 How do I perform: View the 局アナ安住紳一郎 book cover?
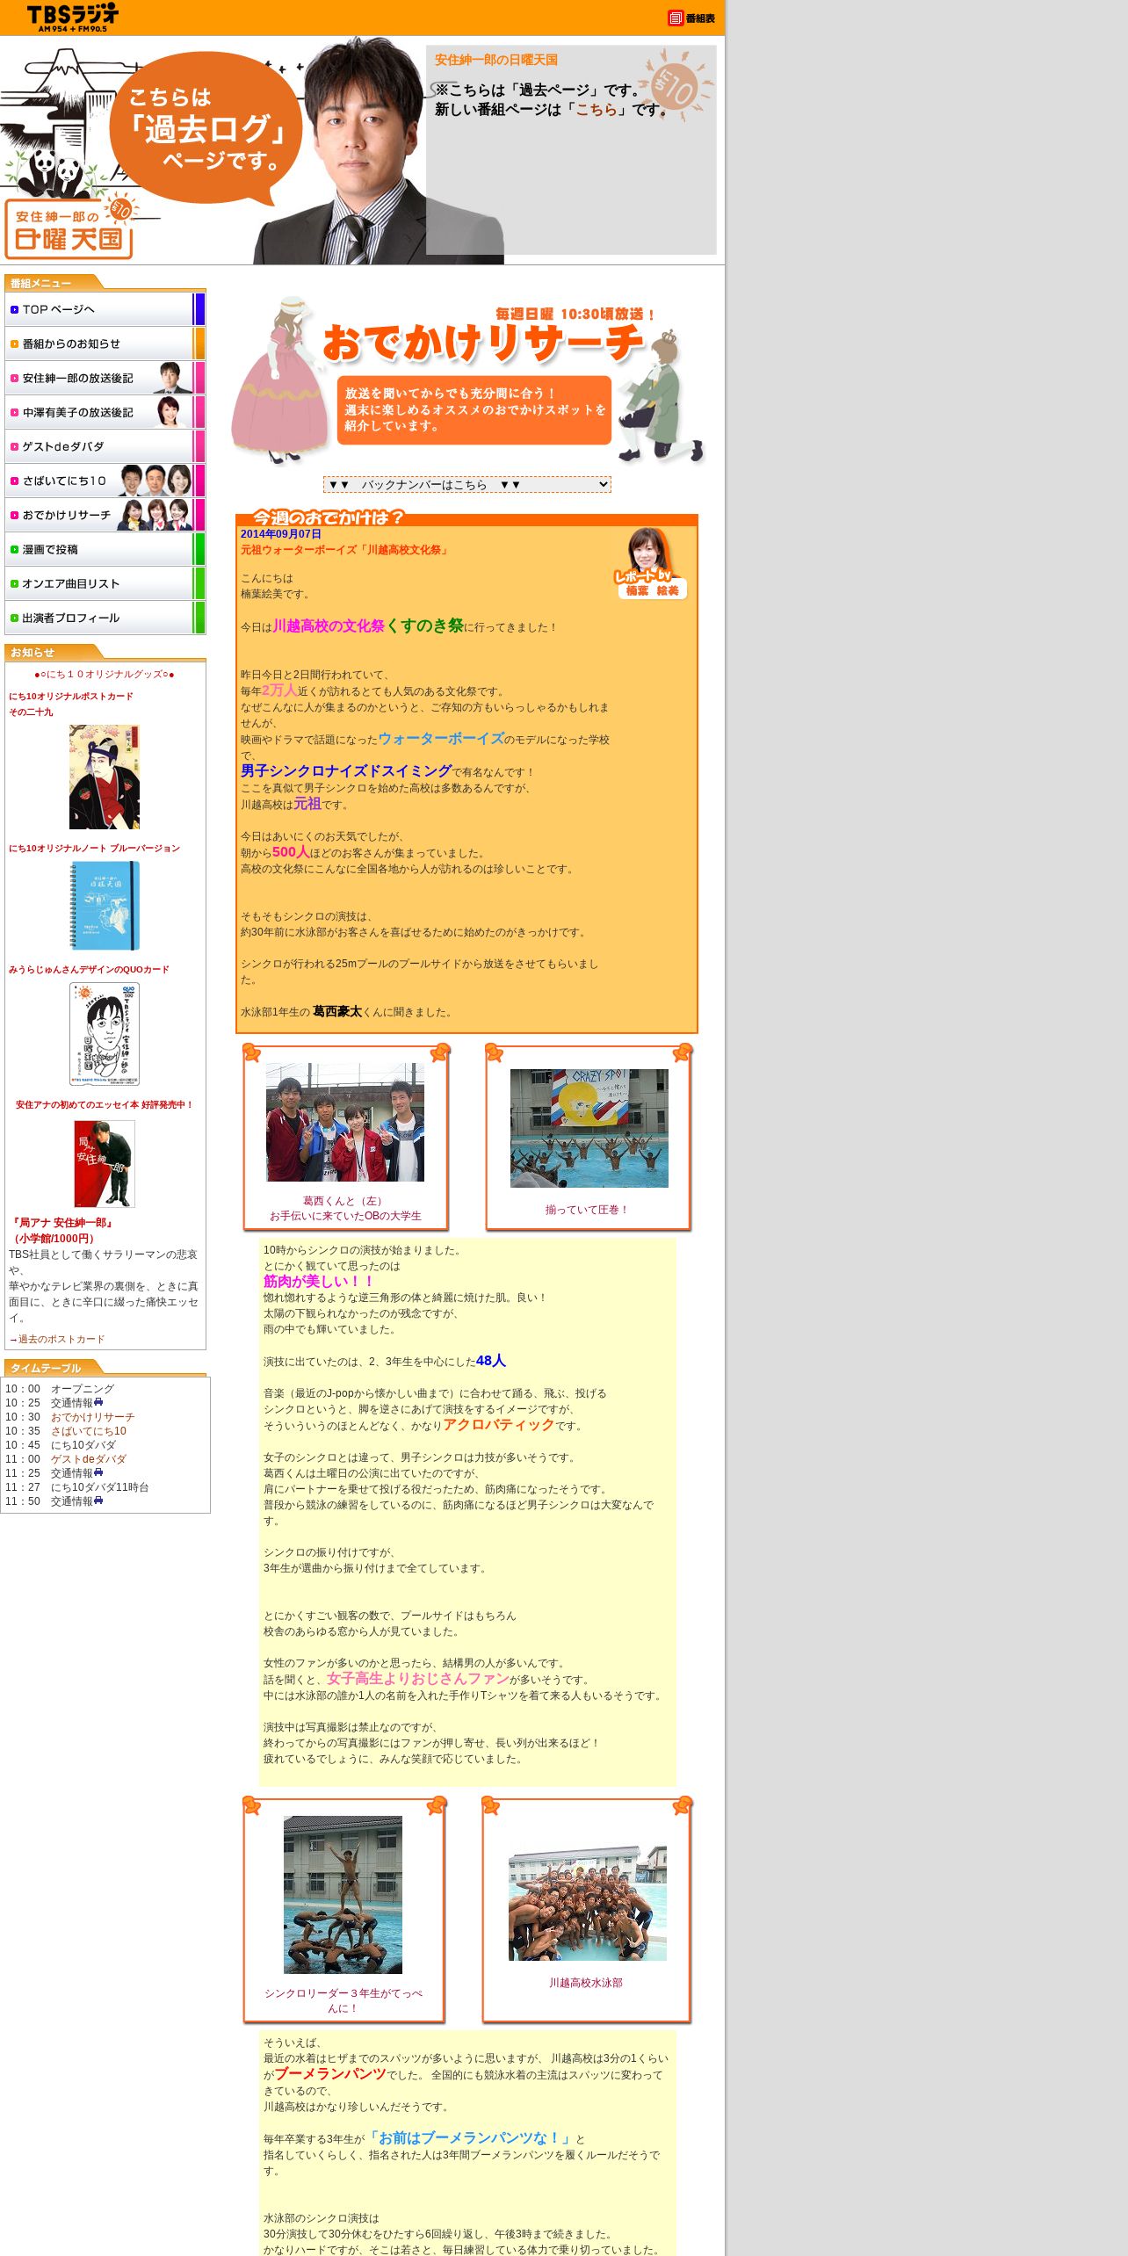click(105, 1164)
